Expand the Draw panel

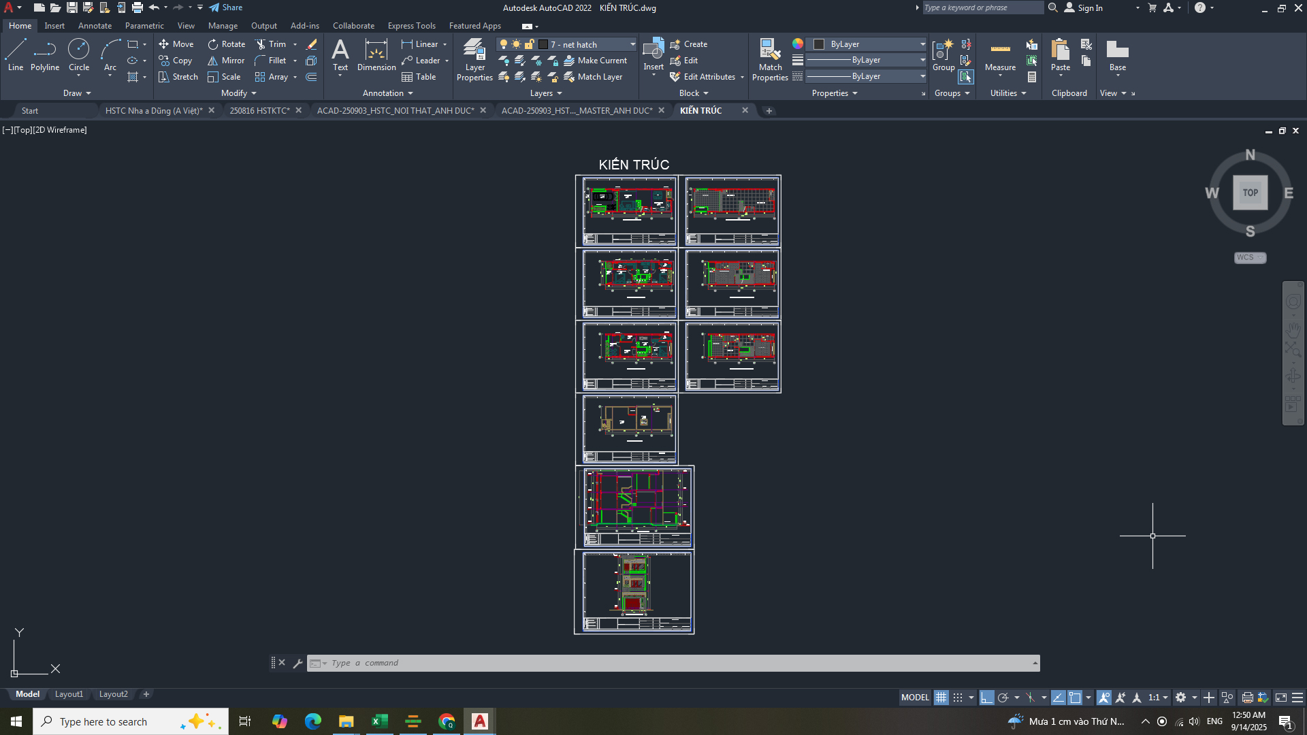point(77,93)
